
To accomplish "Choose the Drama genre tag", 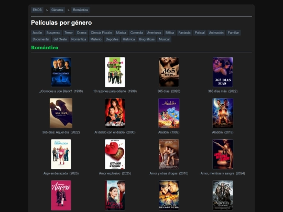I will (82, 32).
